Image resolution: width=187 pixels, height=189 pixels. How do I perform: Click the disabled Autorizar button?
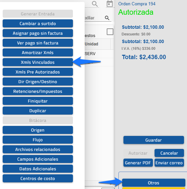tap(138, 153)
